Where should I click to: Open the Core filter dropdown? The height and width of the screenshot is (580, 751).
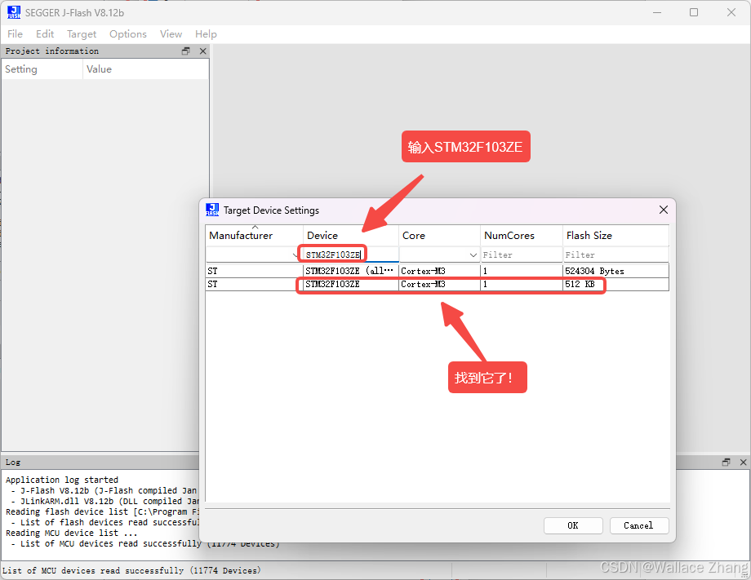pos(473,255)
